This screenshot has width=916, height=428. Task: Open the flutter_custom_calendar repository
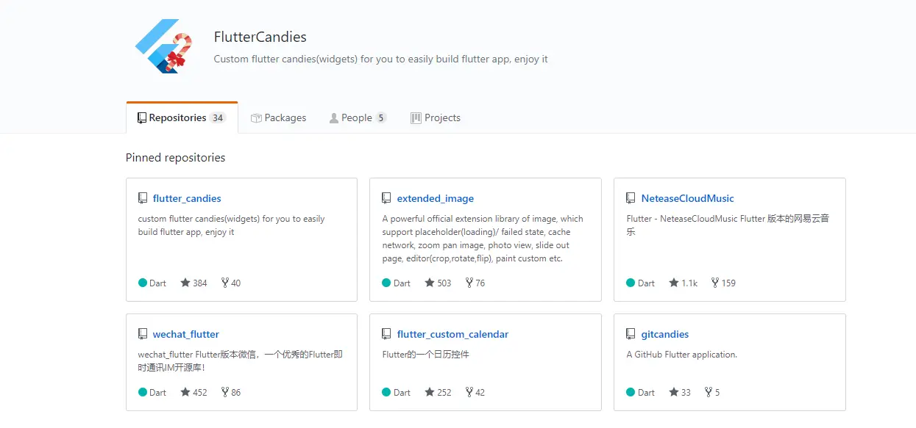coord(452,334)
